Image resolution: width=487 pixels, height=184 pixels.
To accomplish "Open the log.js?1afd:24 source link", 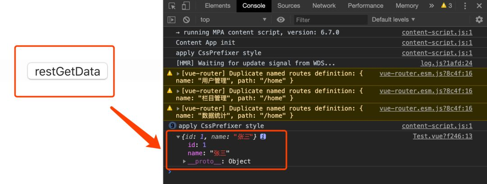I will (x=446, y=64).
